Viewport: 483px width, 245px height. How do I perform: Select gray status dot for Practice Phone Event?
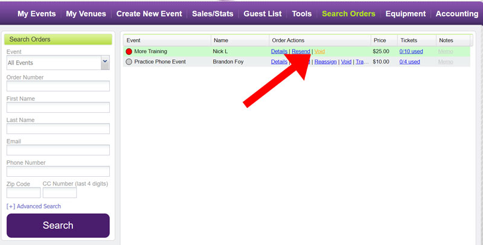click(x=129, y=62)
